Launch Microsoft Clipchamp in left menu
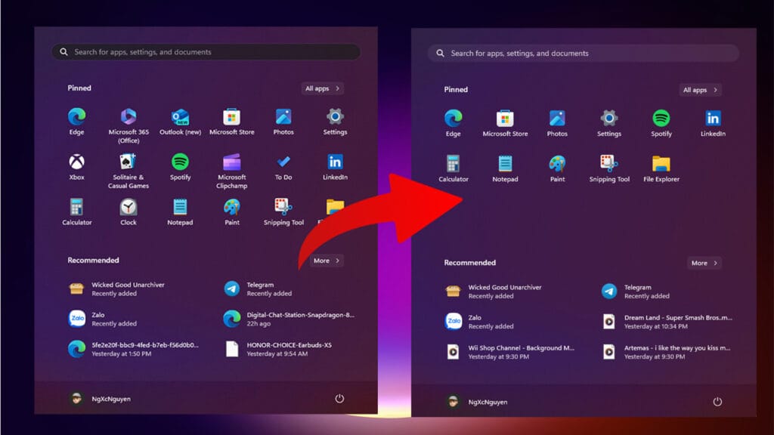The image size is (774, 435). coord(231,171)
